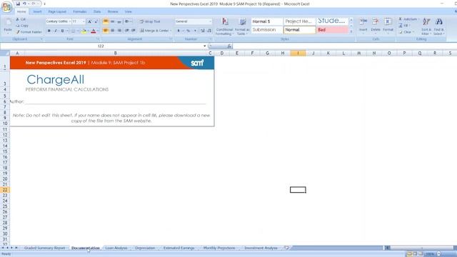Viewport: 457px width, 257px height.
Task: Open the Font dialog launcher
Action: pyautogui.click(x=98, y=39)
